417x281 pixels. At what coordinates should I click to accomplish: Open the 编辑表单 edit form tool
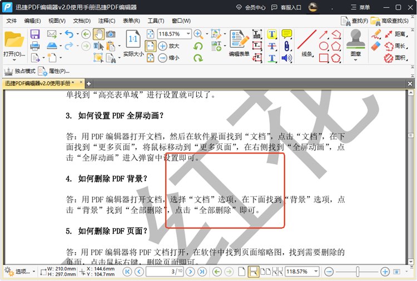click(x=239, y=43)
